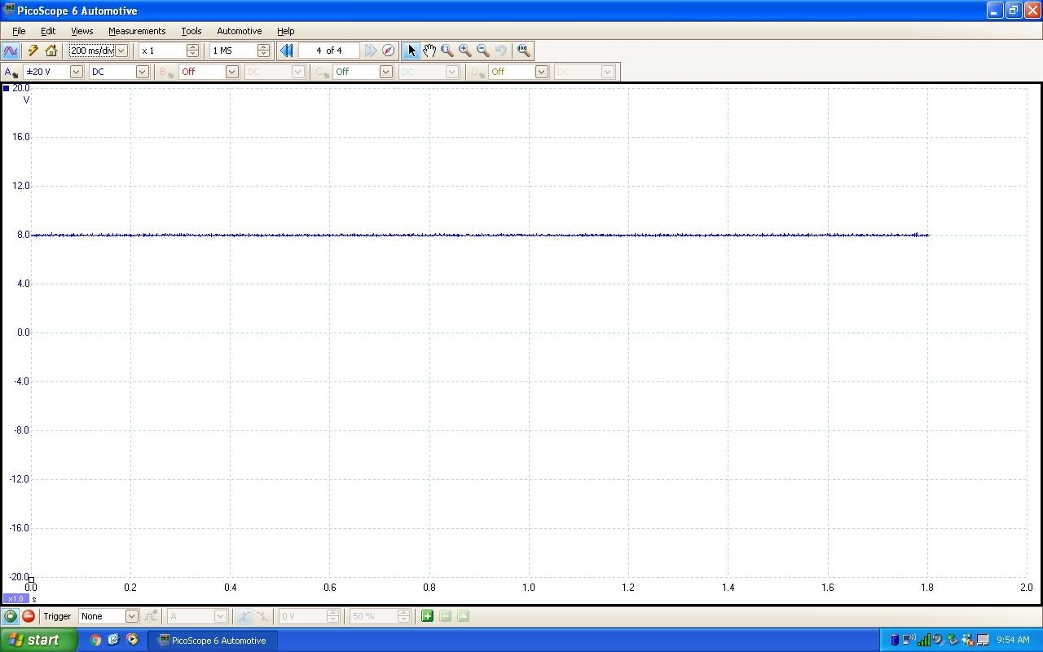Open Channel A options button
1043x652 pixels.
[11, 72]
